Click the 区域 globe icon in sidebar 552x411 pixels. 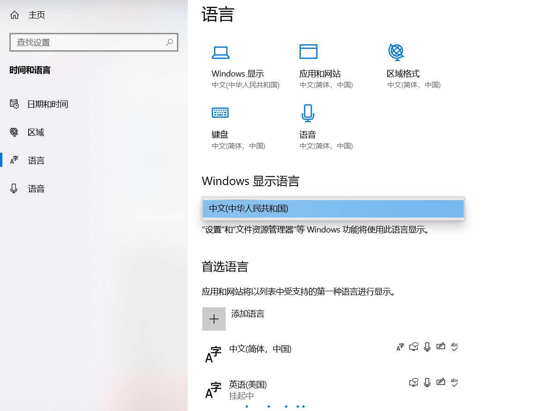(14, 132)
